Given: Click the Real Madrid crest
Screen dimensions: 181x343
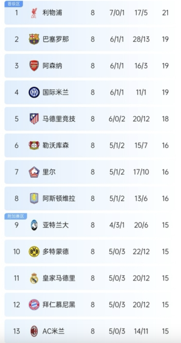Looking at the screenshot, I should pos(34,278).
